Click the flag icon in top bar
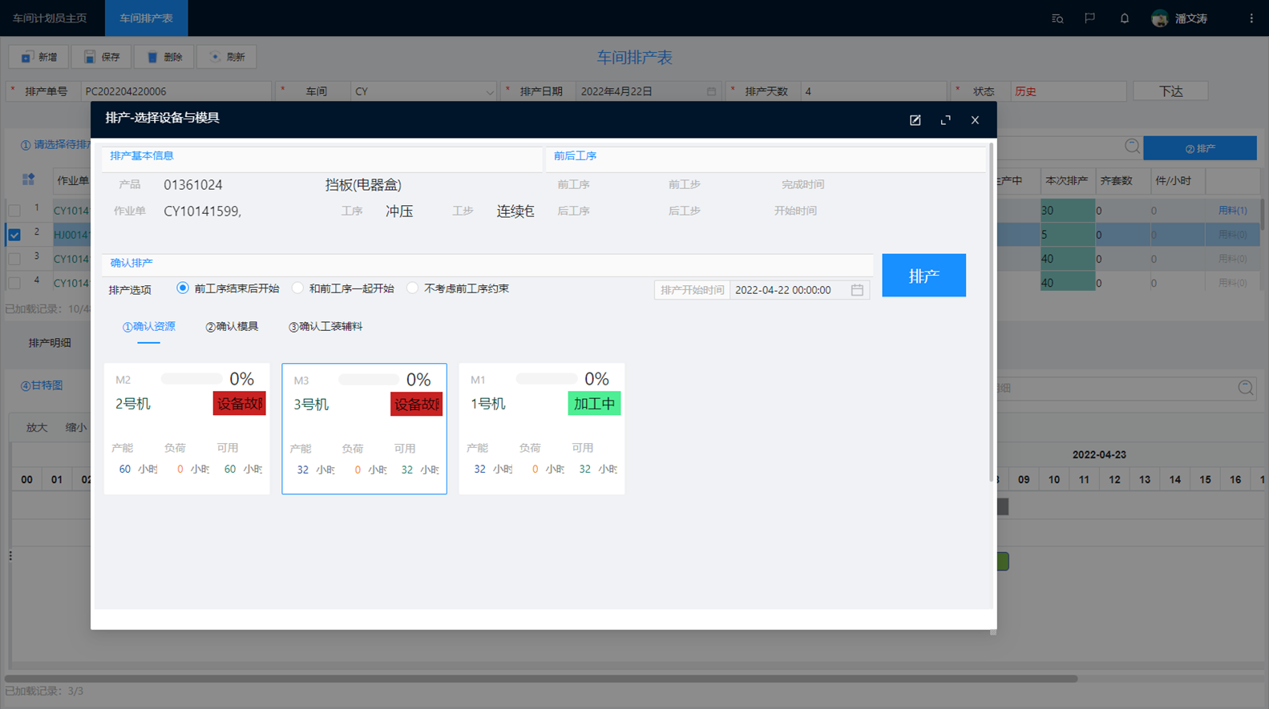The height and width of the screenshot is (709, 1269). click(1089, 18)
